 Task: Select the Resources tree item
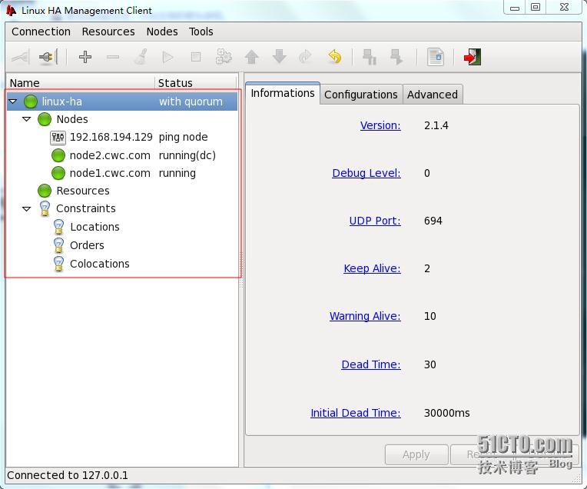coord(83,191)
